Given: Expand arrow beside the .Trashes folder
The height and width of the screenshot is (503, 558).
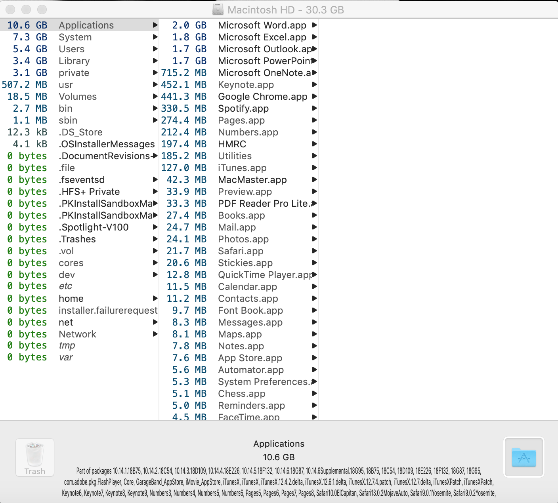Looking at the screenshot, I should pos(155,239).
